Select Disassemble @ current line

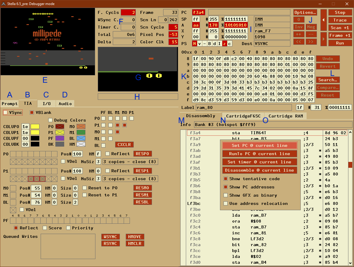tap(259, 170)
